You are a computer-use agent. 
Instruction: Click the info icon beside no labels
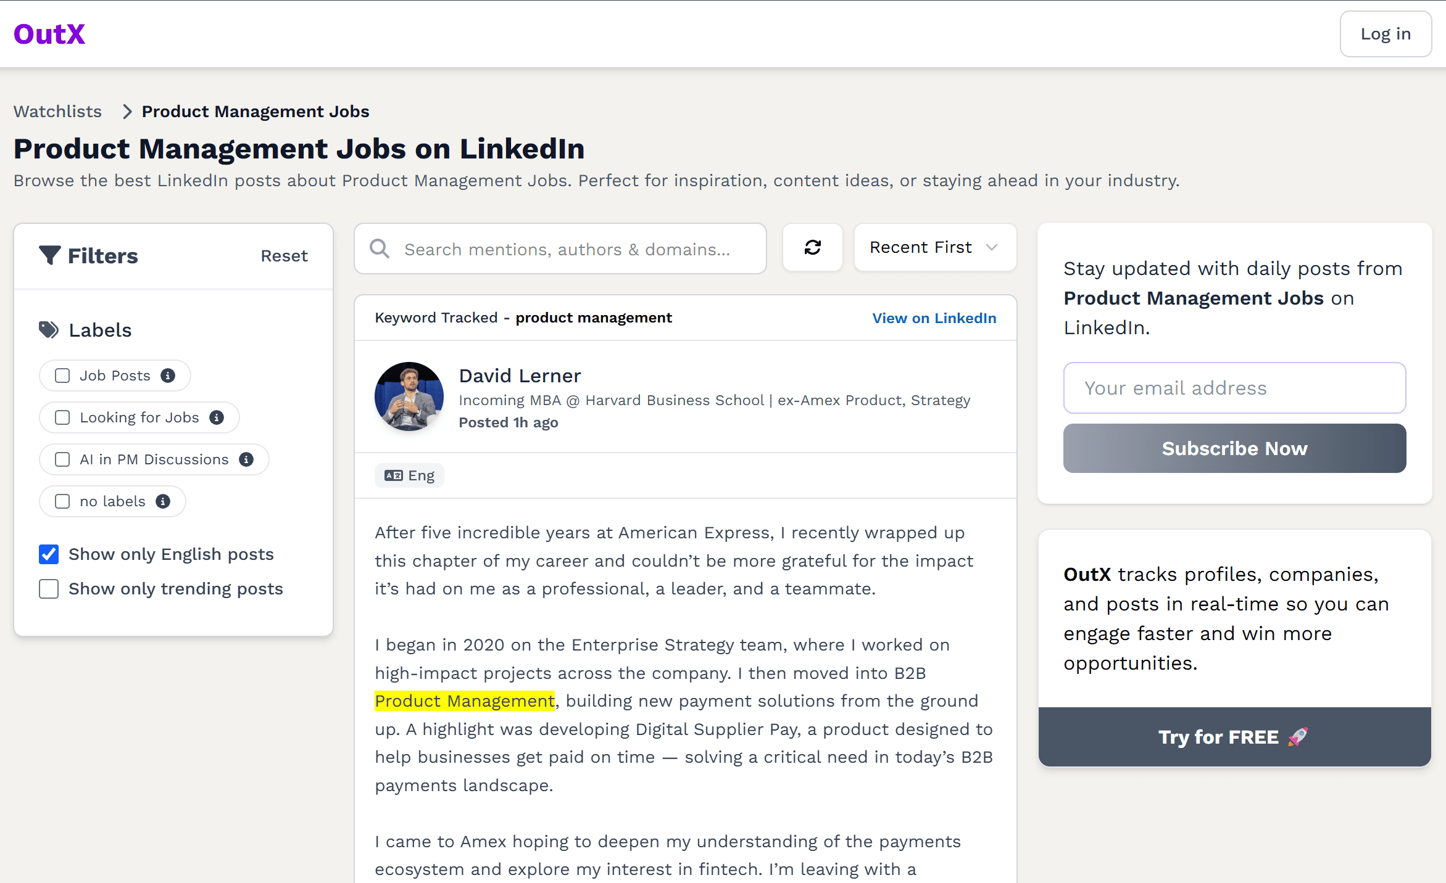coord(163,501)
